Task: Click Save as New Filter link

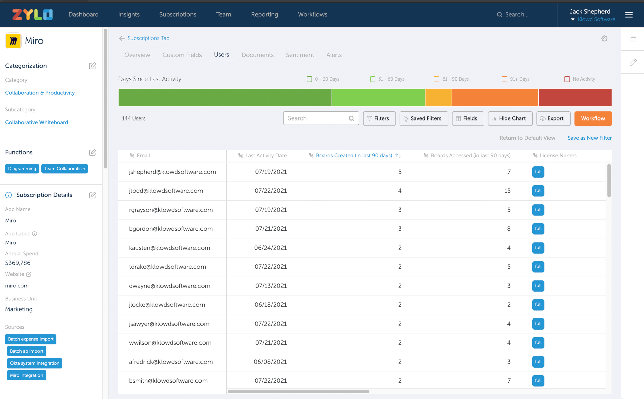Action: [x=589, y=138]
